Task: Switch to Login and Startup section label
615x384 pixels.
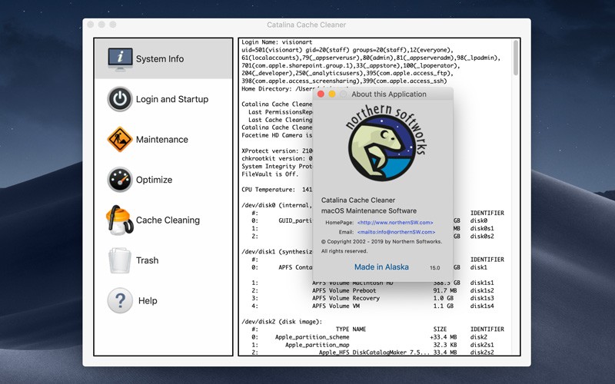Action: click(172, 99)
